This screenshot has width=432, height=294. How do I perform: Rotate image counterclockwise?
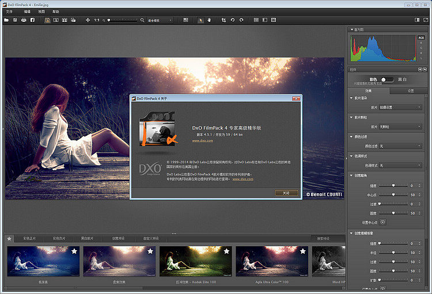[x=233, y=20]
